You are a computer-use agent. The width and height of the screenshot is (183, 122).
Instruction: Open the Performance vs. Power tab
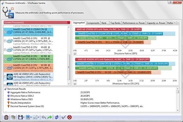tap(134, 23)
